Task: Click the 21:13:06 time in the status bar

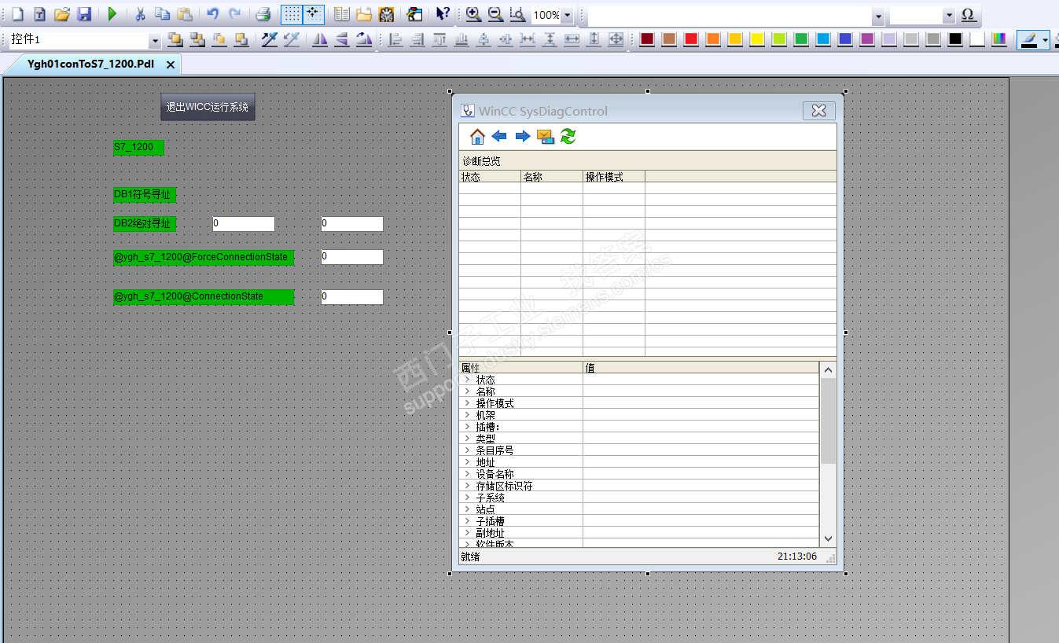Action: [797, 557]
